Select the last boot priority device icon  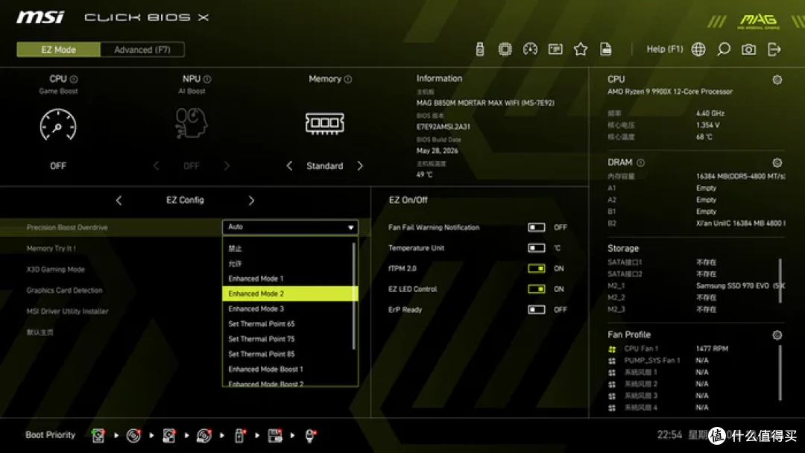(x=311, y=436)
